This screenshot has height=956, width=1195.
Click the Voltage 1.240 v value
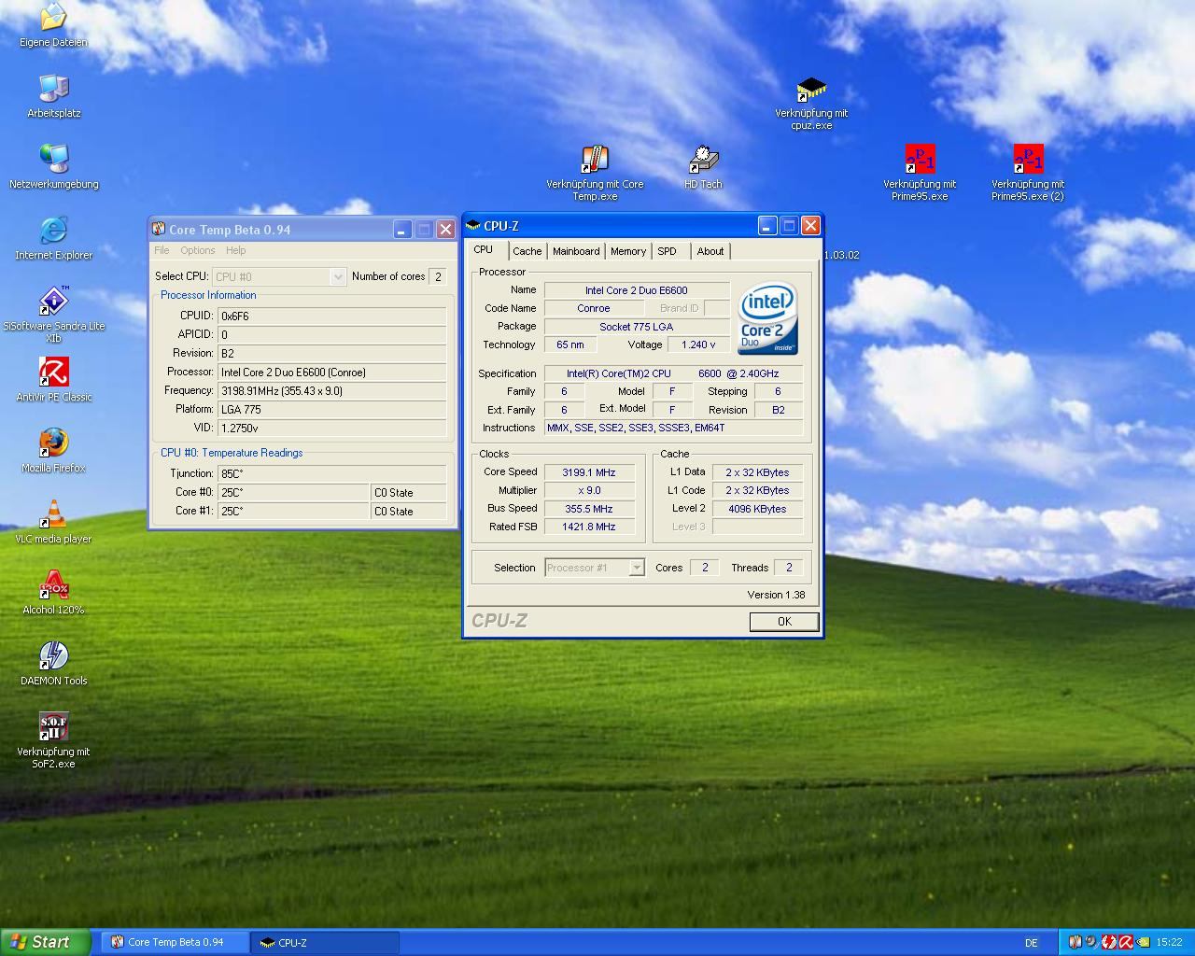698,344
